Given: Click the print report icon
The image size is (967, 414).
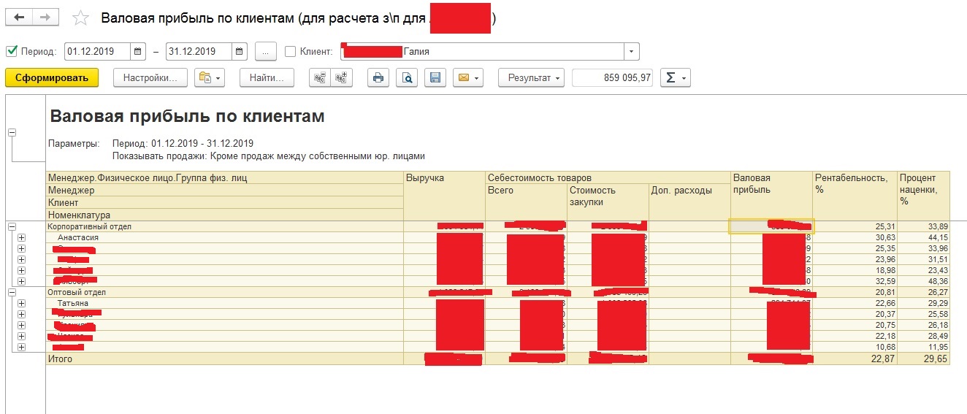Looking at the screenshot, I should (378, 78).
